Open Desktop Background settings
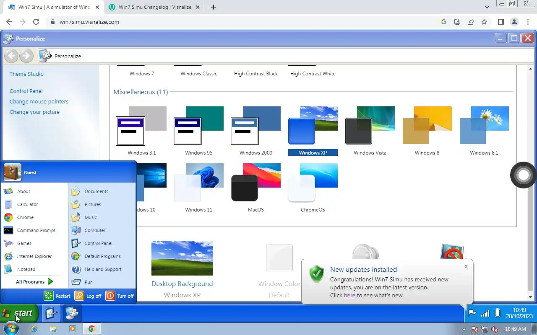The height and width of the screenshot is (335, 537). [182, 269]
